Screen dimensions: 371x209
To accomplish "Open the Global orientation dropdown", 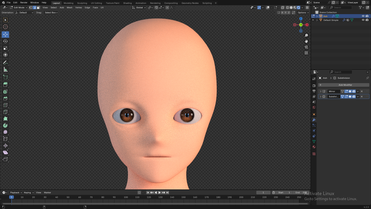I will click(x=139, y=8).
